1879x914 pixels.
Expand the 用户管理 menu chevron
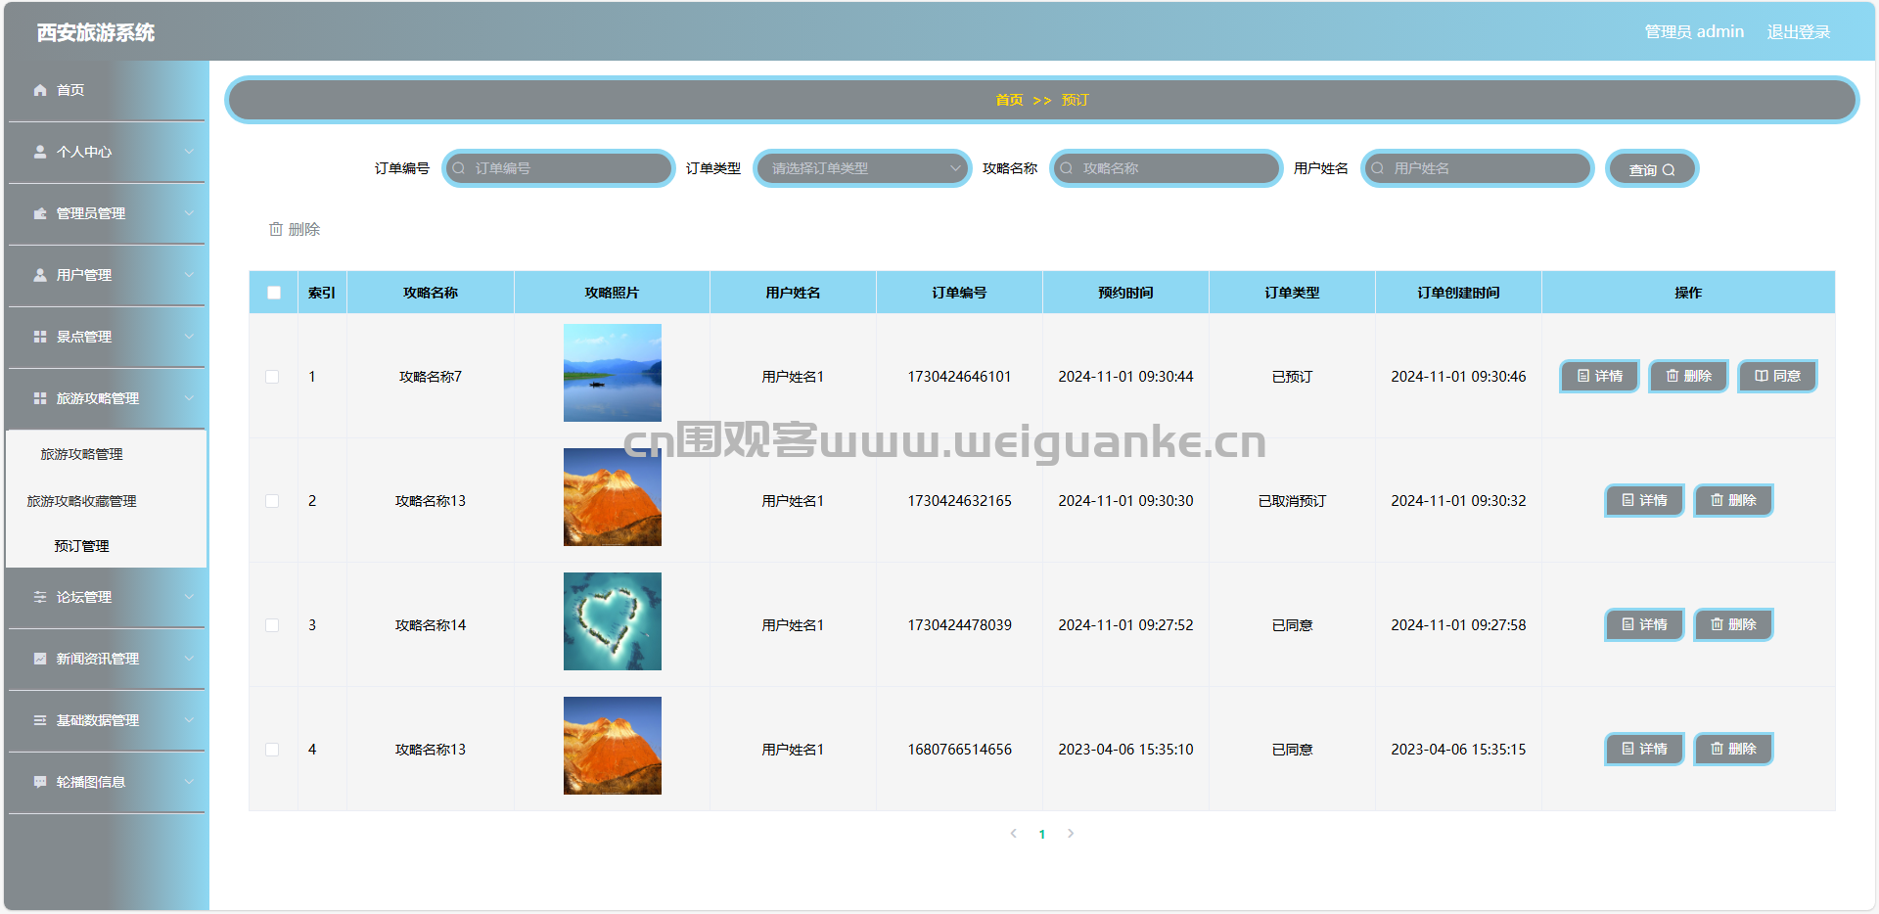coord(189,275)
